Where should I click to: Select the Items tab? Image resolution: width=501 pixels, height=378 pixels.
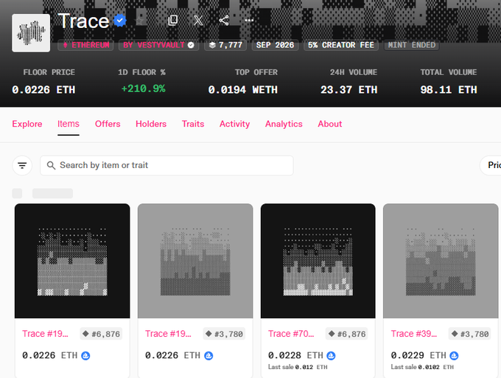coord(69,124)
